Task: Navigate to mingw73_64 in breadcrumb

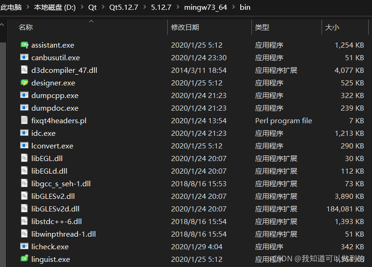Action: [206, 7]
